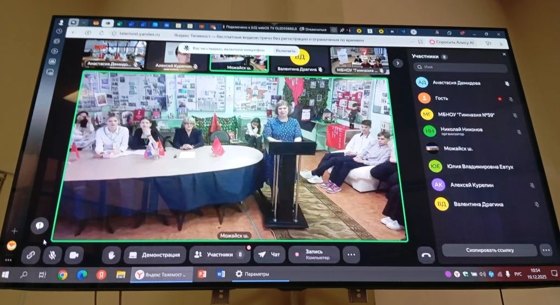Close the Участники side panel
This screenshot has width=560, height=305.
click(504, 55)
